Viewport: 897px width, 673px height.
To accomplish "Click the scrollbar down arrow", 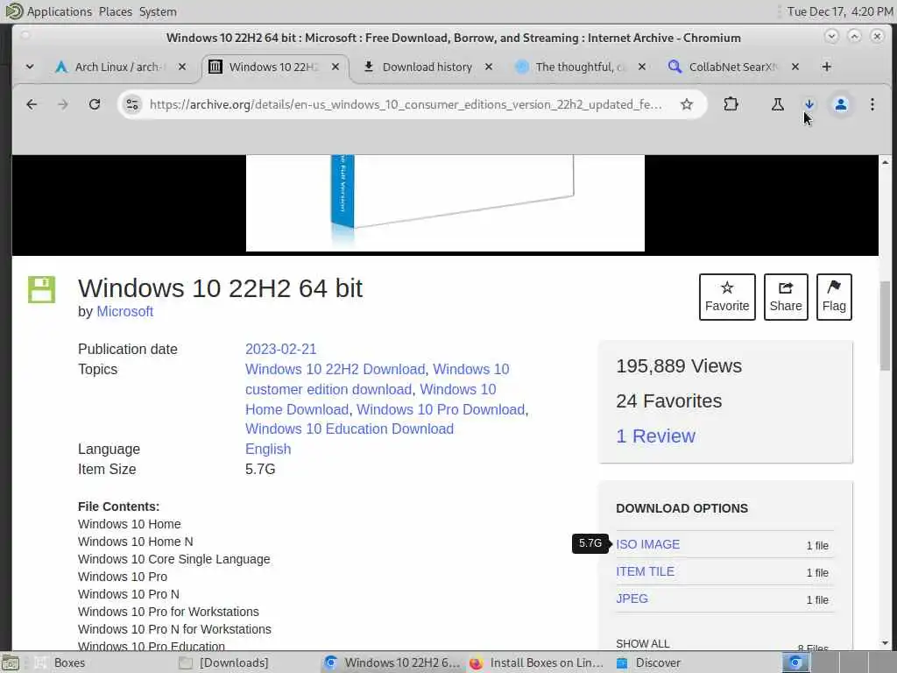I will coord(885,643).
